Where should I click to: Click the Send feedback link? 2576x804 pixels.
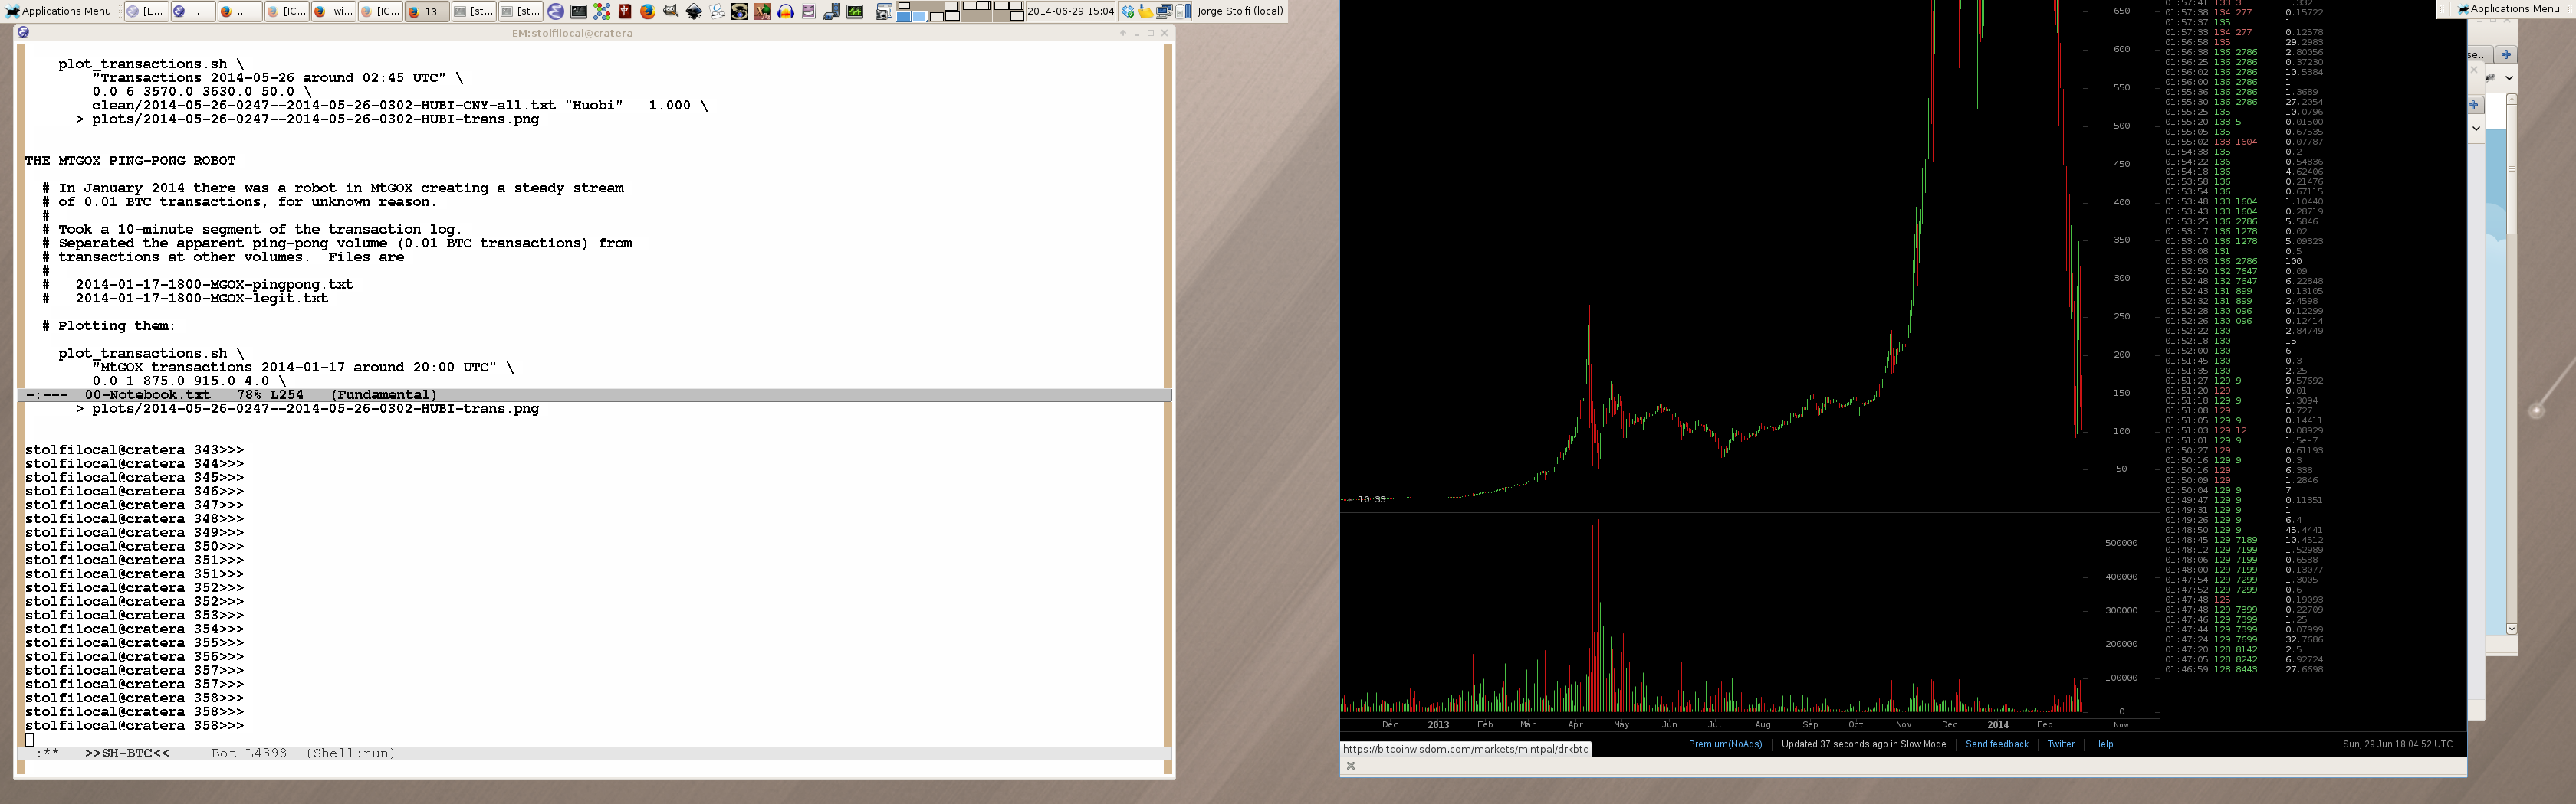click(1996, 744)
